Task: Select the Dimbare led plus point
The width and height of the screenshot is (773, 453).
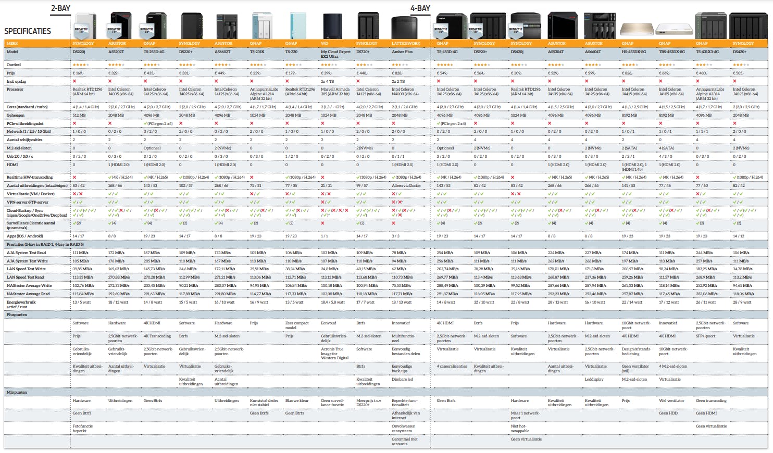Action: [402, 379]
